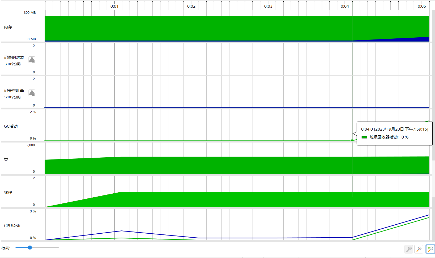Click the 垃圾回收器活动 tooltip entry

[389, 137]
